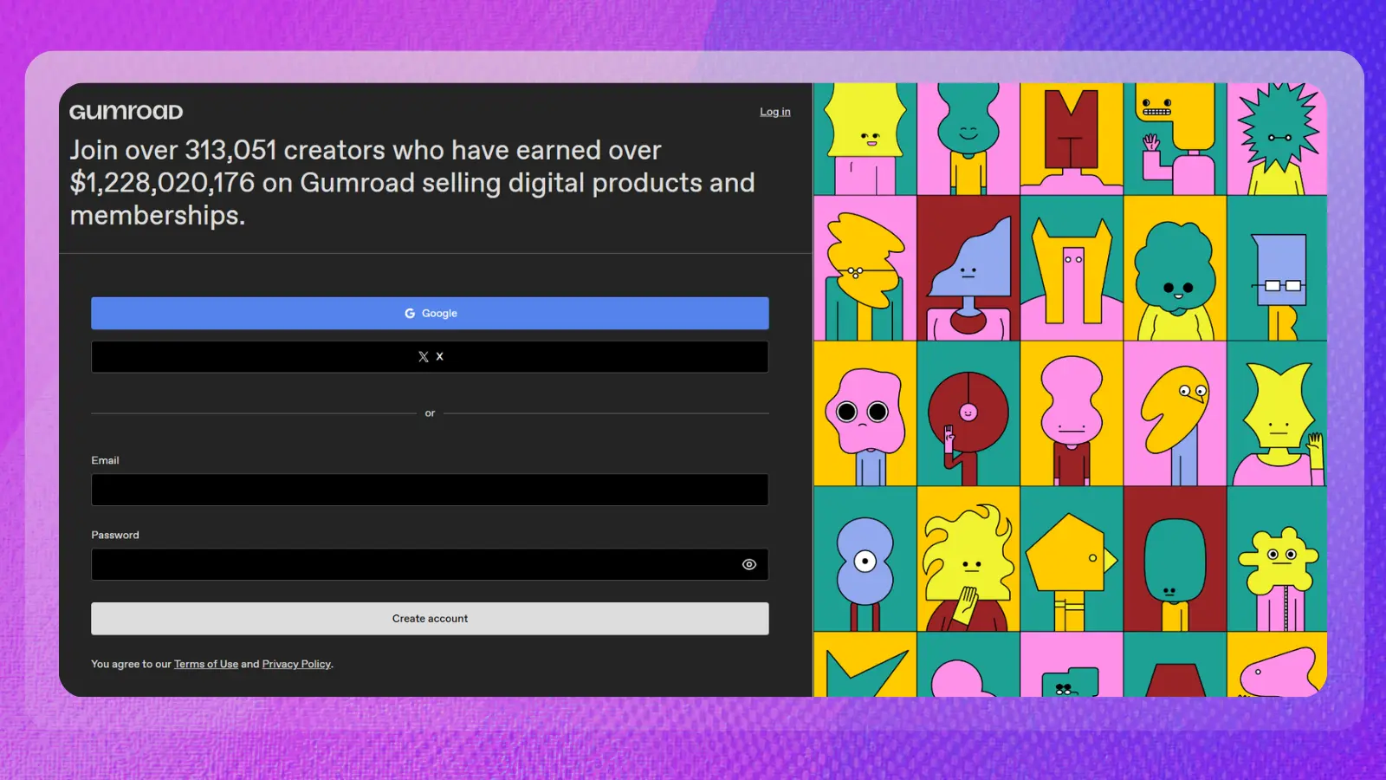Focus the Password input field
The height and width of the screenshot is (780, 1386).
click(x=430, y=564)
